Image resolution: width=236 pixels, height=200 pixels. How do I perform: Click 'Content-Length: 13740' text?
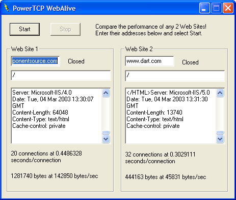154,113
